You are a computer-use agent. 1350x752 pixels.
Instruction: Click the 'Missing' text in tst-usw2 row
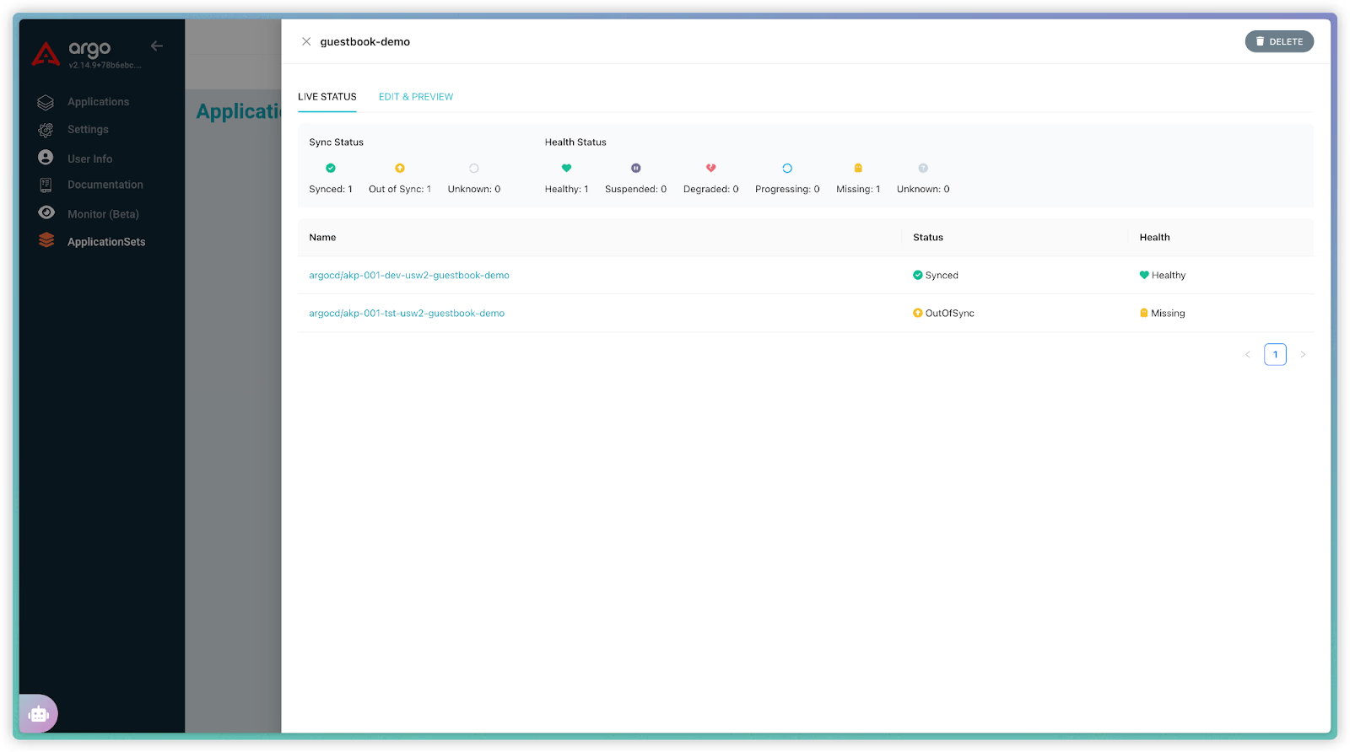tap(1168, 313)
